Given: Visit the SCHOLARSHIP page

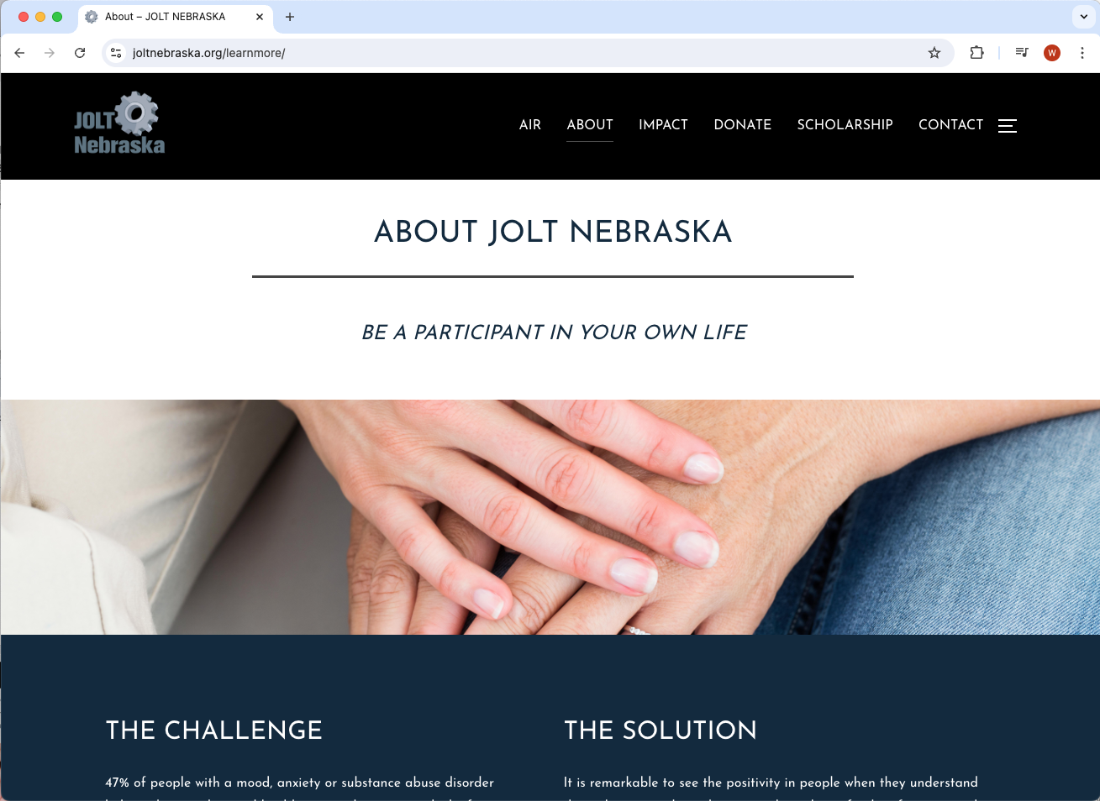Looking at the screenshot, I should click(845, 124).
